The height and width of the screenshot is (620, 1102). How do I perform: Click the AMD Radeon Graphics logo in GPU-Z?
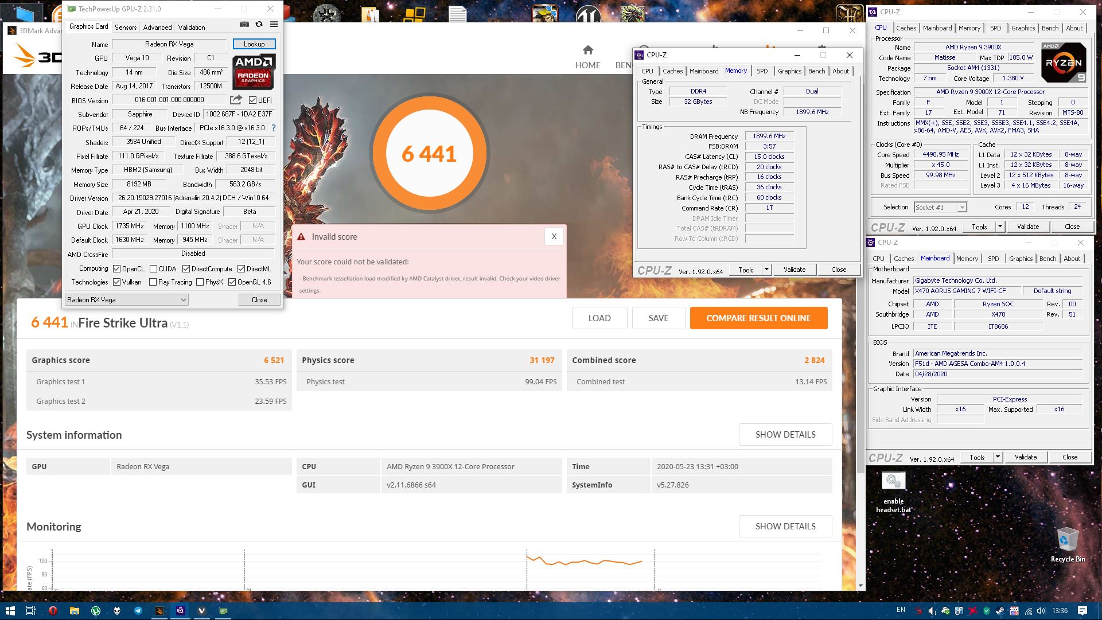click(254, 71)
